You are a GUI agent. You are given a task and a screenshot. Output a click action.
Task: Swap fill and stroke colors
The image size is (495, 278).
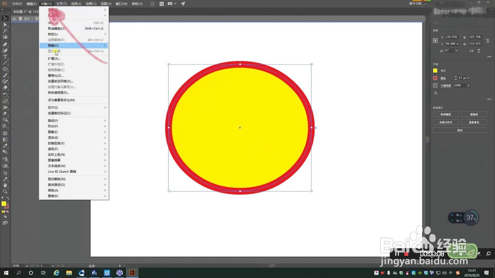coord(8,199)
